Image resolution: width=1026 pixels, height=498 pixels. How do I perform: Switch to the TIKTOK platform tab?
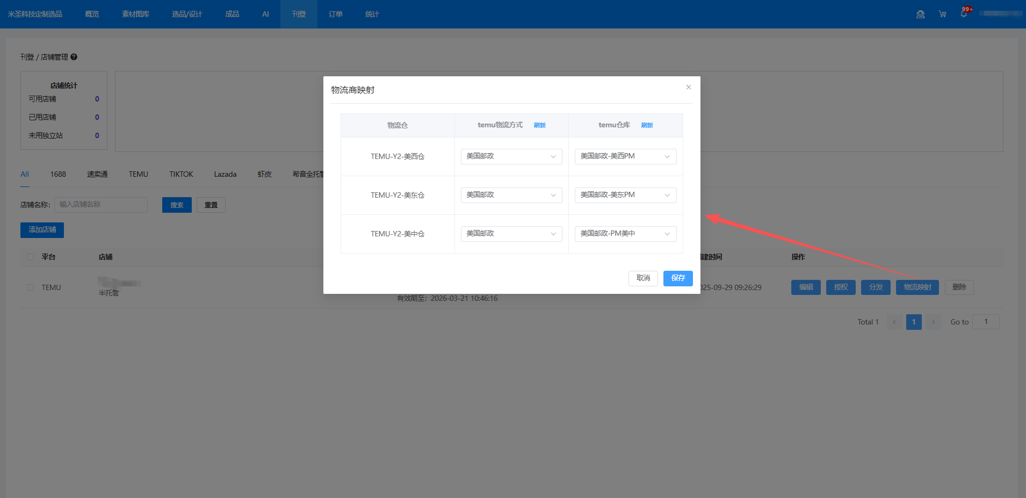[x=181, y=174]
